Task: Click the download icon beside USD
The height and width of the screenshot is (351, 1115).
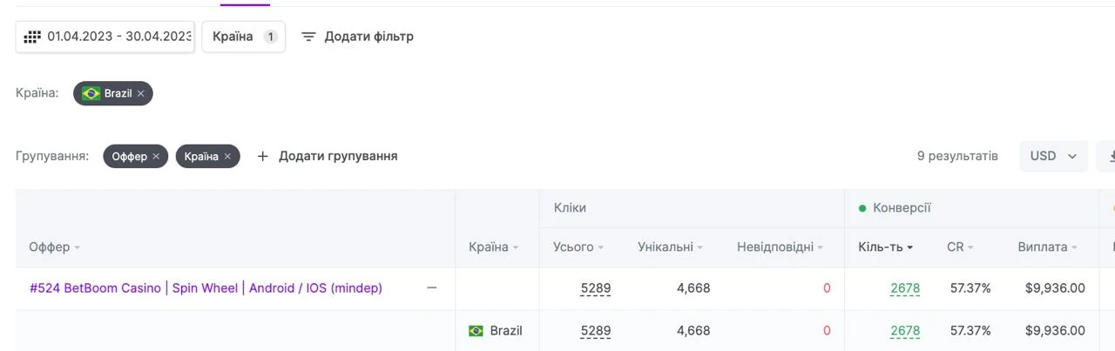Action: (1109, 156)
